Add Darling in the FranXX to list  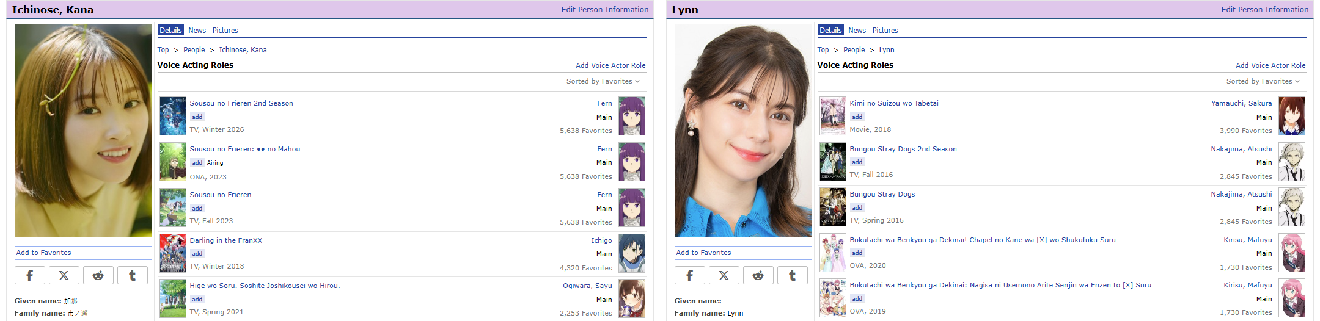(x=197, y=254)
